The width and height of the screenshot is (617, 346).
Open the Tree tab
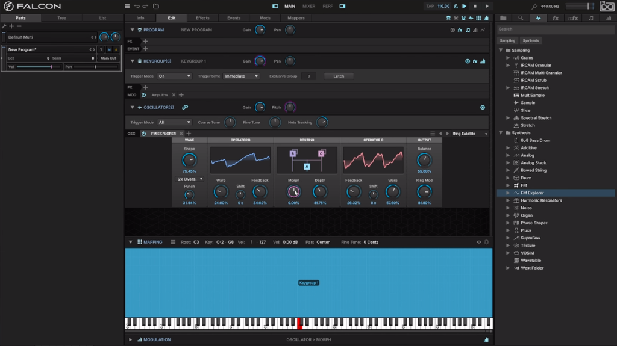62,18
